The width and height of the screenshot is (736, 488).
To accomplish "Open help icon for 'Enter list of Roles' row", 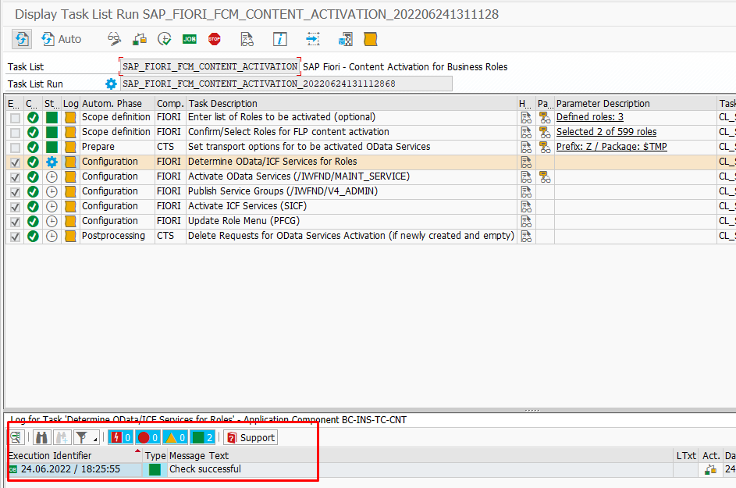I will click(x=526, y=117).
